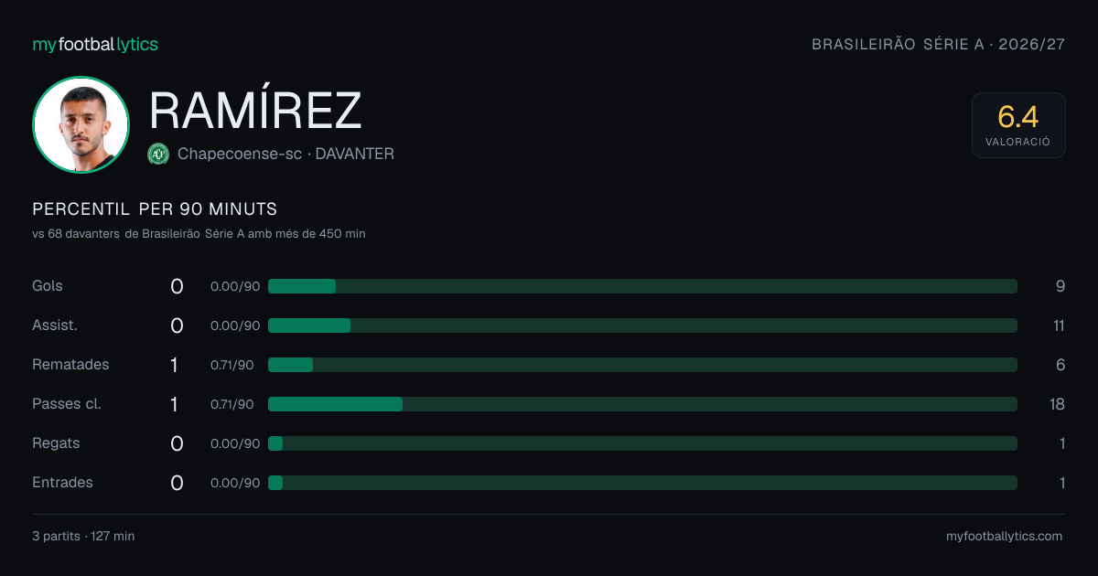Click the Entrades stat label
This screenshot has height=576, width=1098.
click(62, 482)
